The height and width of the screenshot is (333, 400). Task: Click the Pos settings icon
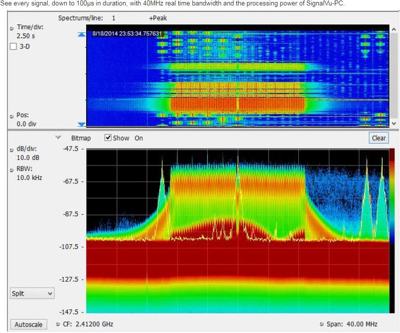pyautogui.click(x=11, y=116)
